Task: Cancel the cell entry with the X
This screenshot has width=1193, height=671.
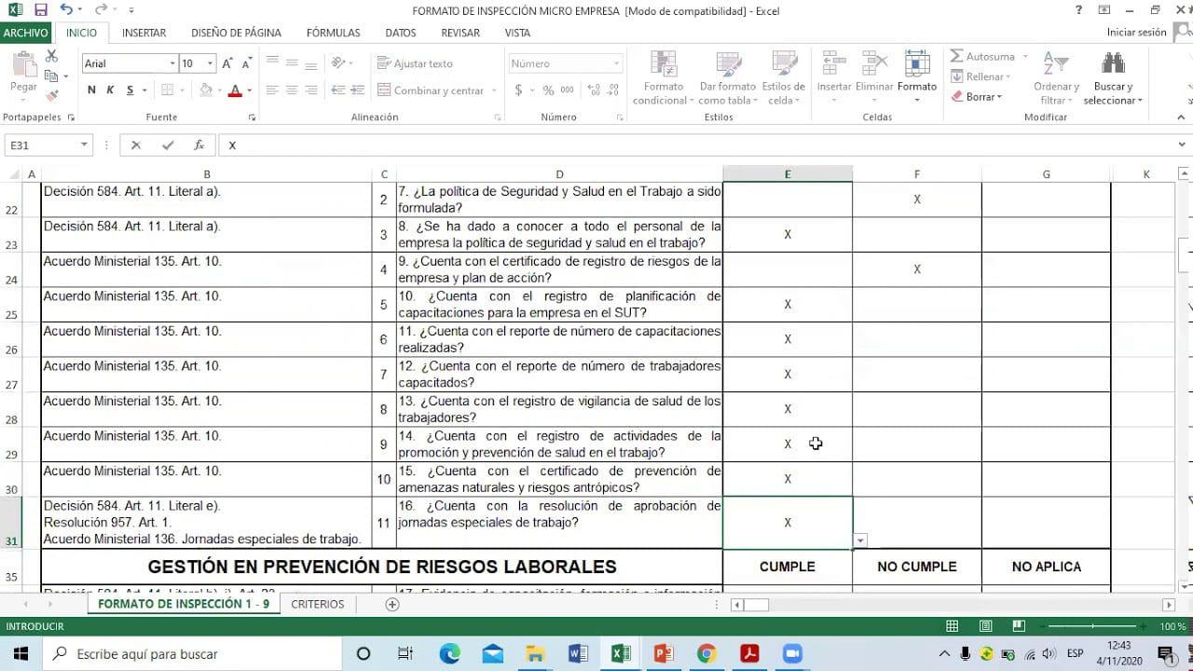Action: (136, 145)
